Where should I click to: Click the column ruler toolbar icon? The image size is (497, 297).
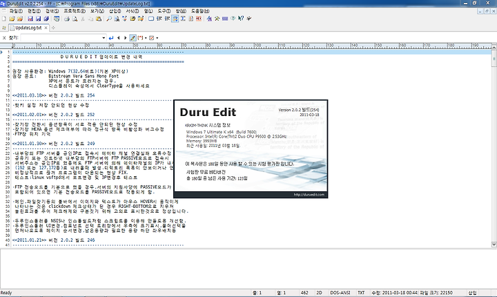click(x=191, y=19)
